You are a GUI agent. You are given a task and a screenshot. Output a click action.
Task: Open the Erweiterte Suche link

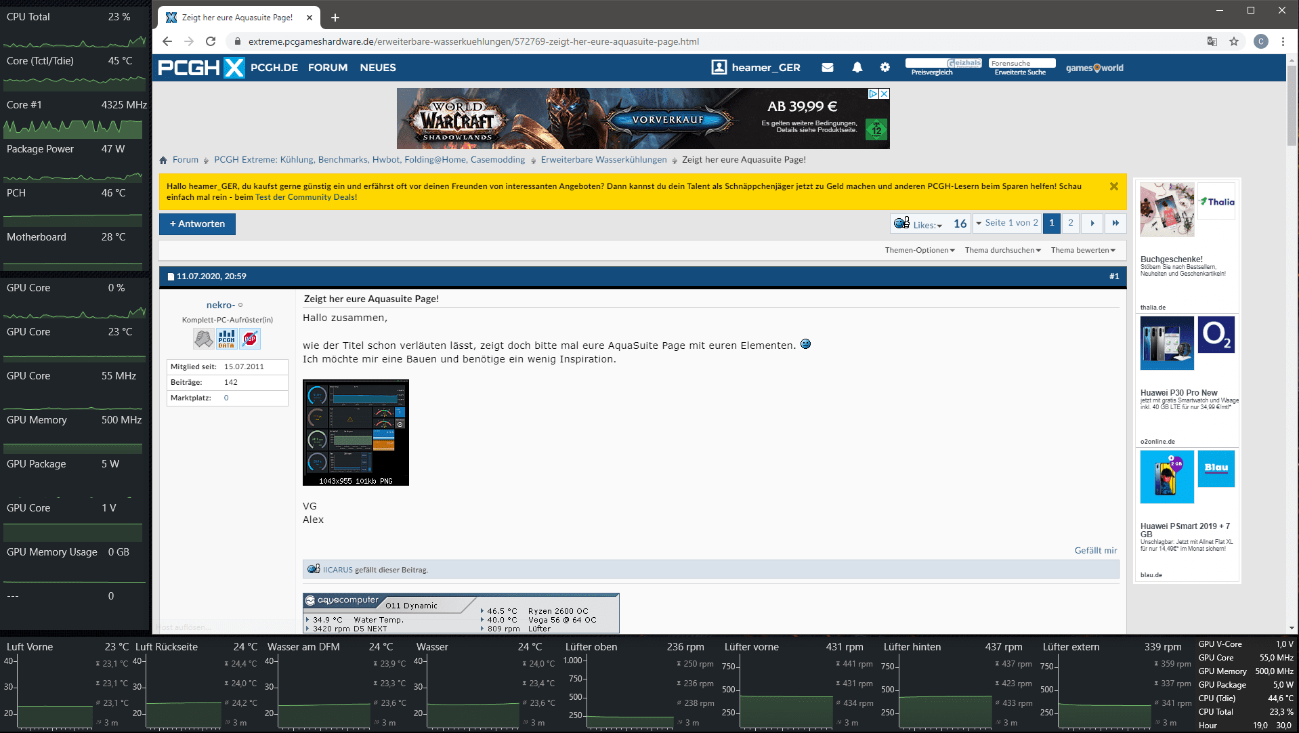pos(1020,72)
